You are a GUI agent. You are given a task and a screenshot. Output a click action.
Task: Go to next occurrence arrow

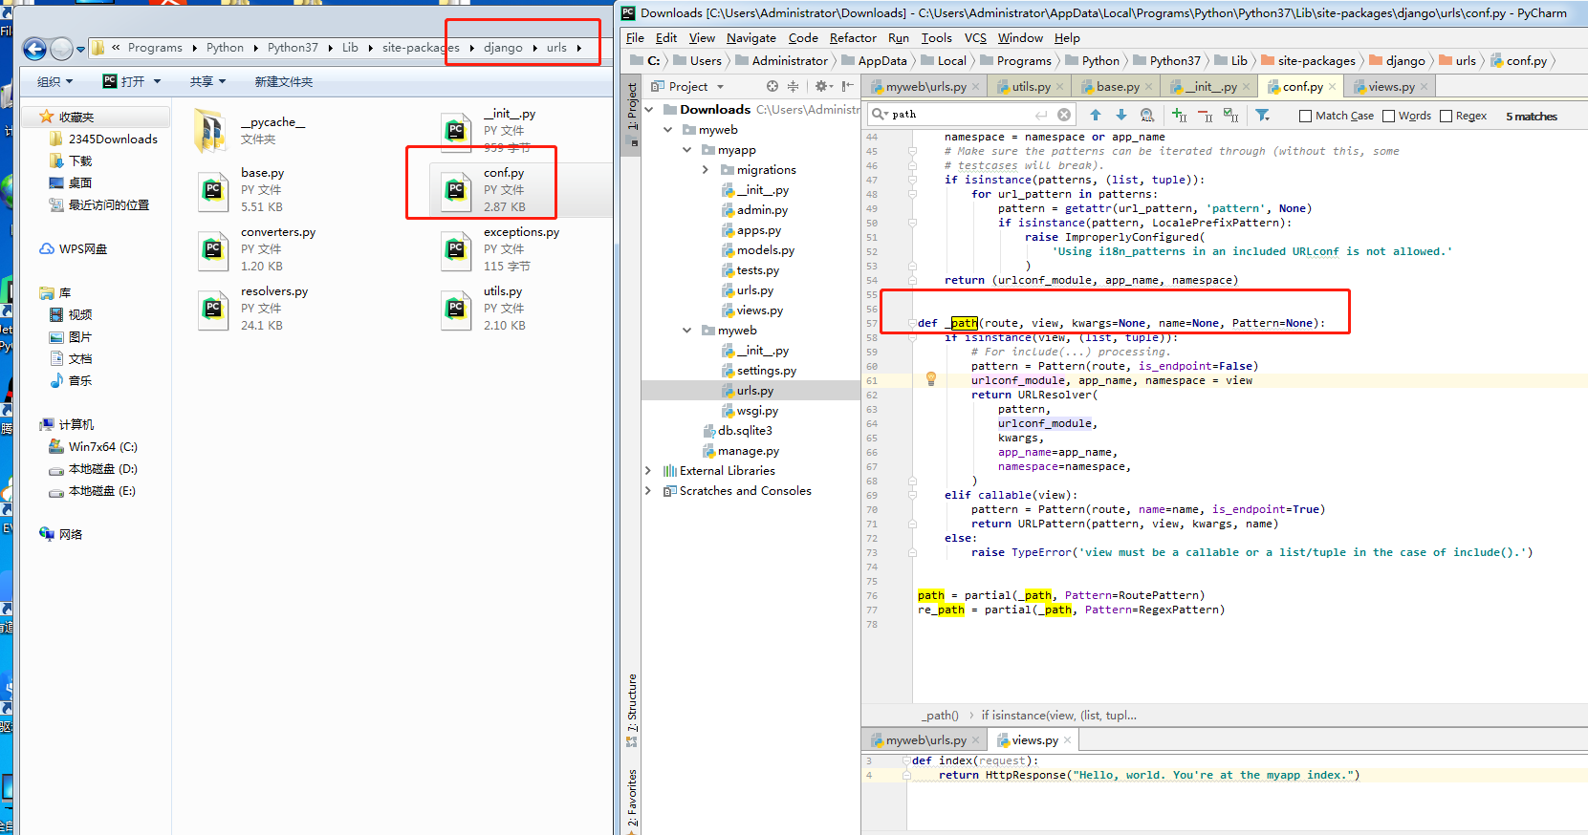pyautogui.click(x=1121, y=115)
